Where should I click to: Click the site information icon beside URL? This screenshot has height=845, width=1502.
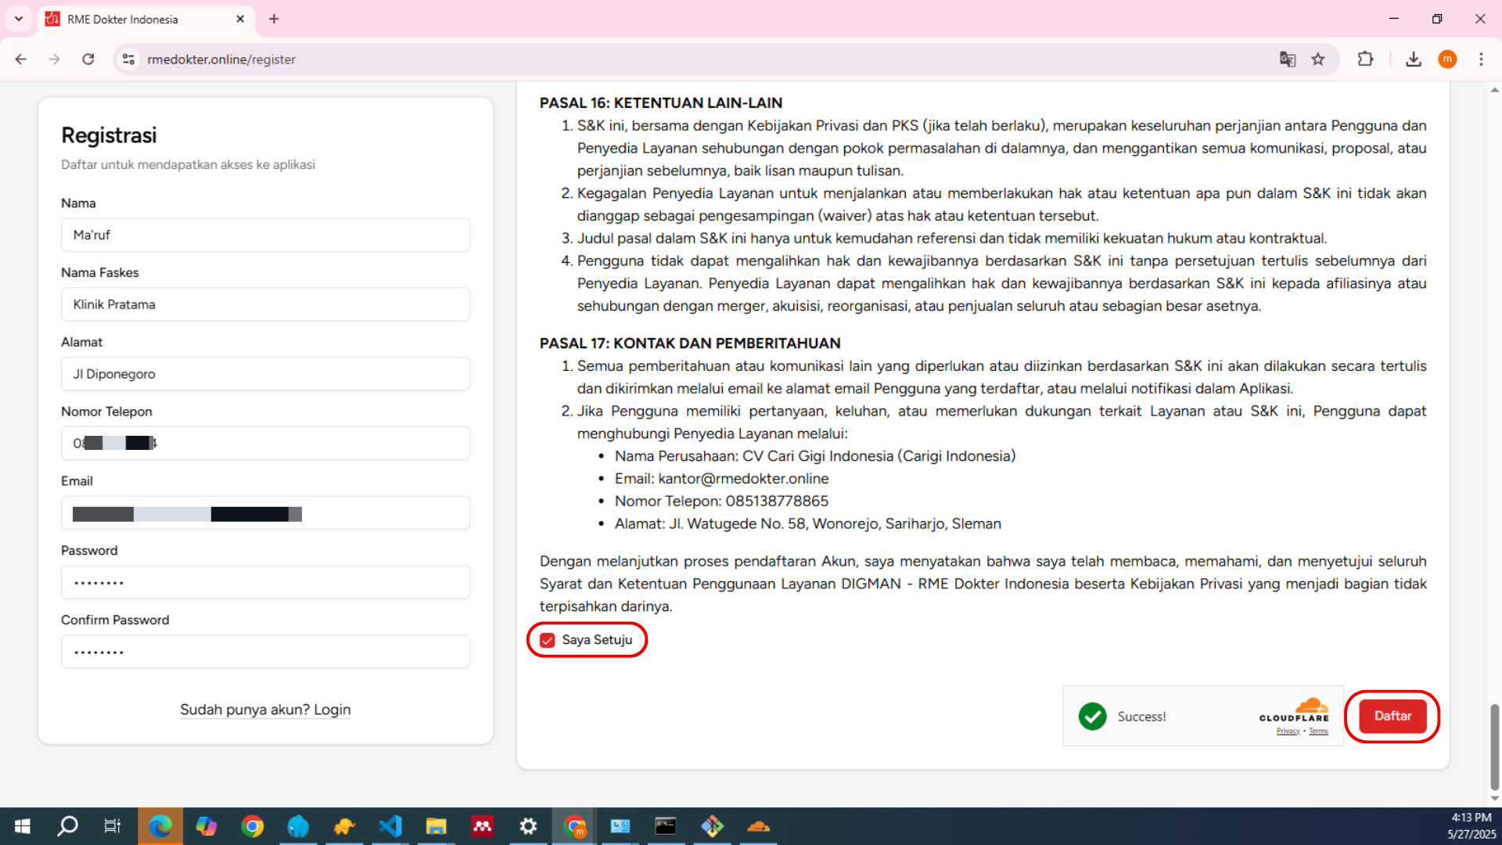pyautogui.click(x=129, y=59)
